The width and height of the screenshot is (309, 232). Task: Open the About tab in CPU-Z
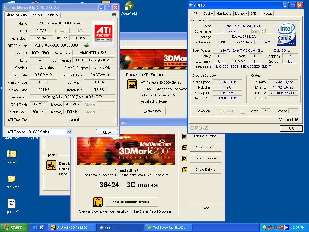(x=267, y=14)
